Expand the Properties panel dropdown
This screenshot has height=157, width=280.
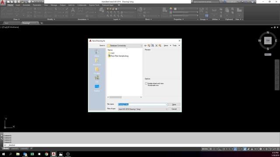[x=178, y=19]
